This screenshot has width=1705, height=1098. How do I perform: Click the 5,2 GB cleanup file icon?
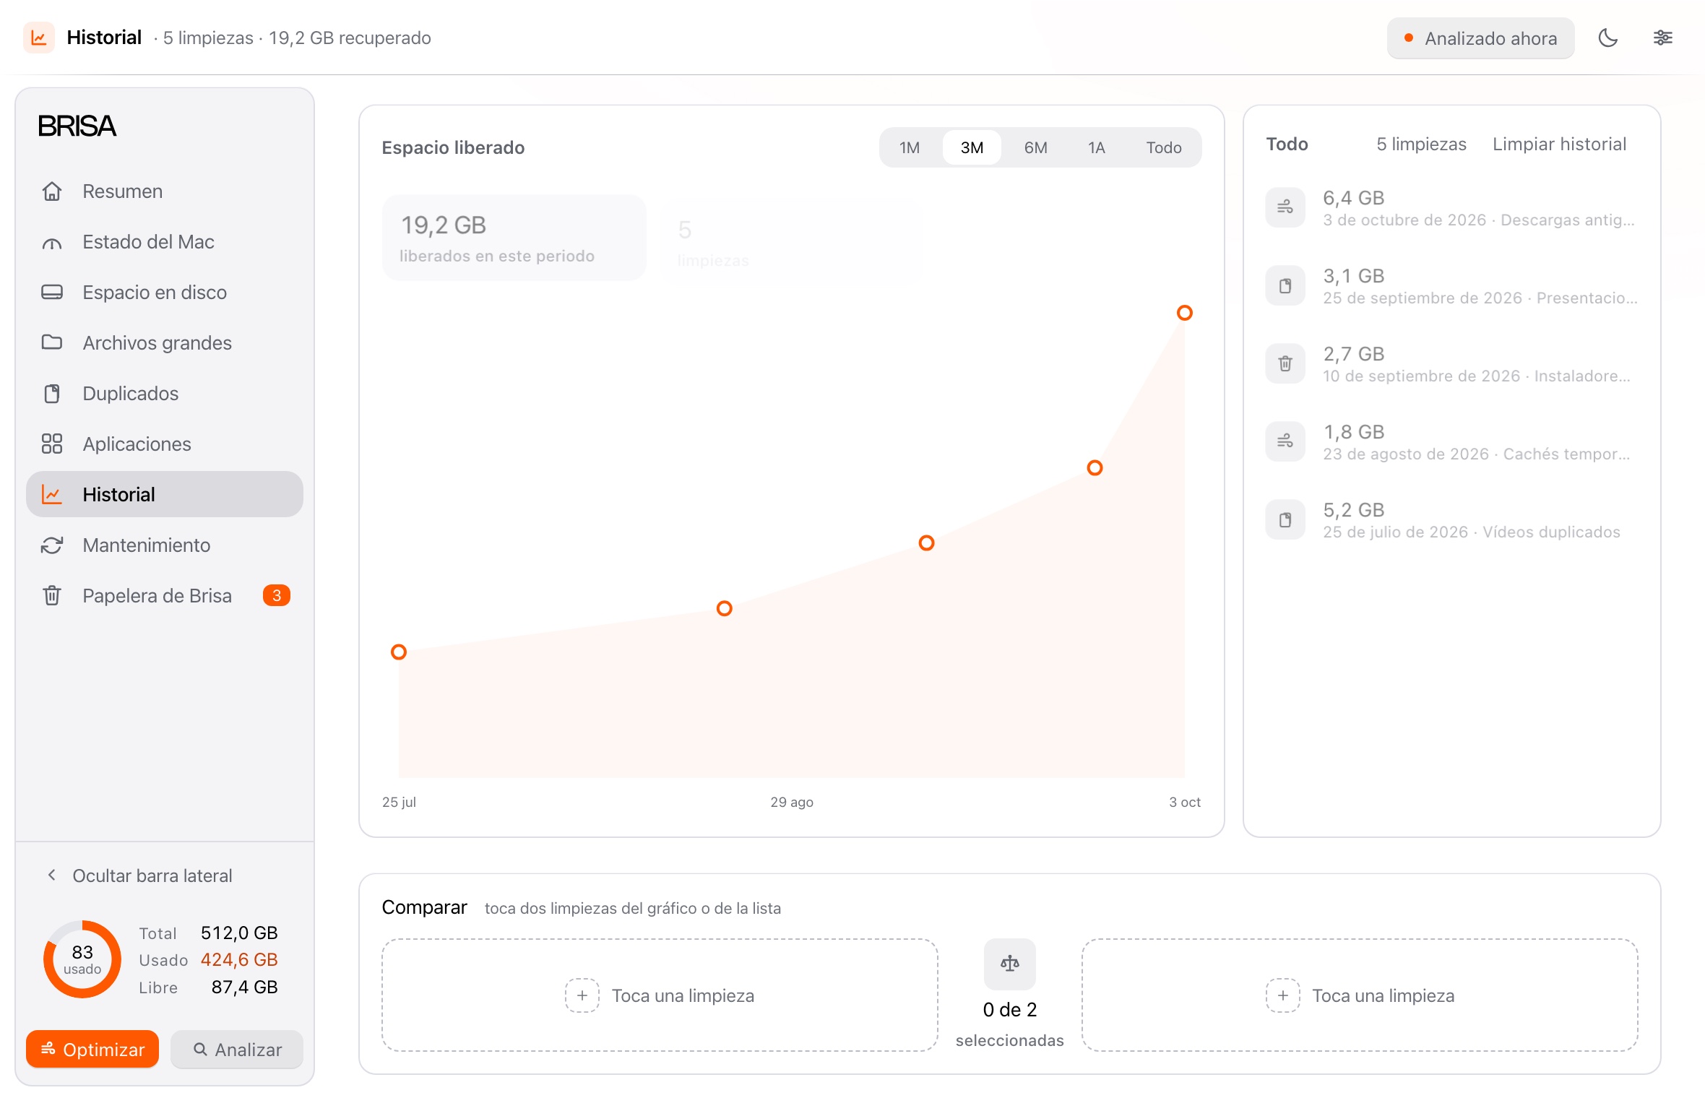point(1285,520)
